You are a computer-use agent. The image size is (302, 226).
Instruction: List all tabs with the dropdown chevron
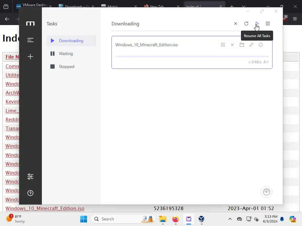244,6
